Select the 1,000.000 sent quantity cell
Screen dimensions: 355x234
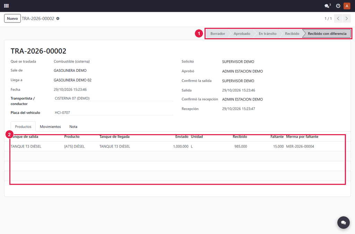pos(181,146)
